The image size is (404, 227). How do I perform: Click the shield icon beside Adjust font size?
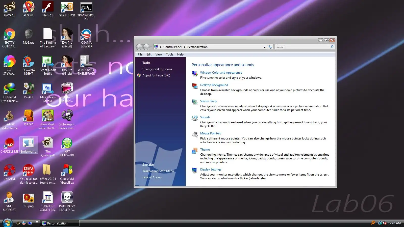[x=139, y=75]
